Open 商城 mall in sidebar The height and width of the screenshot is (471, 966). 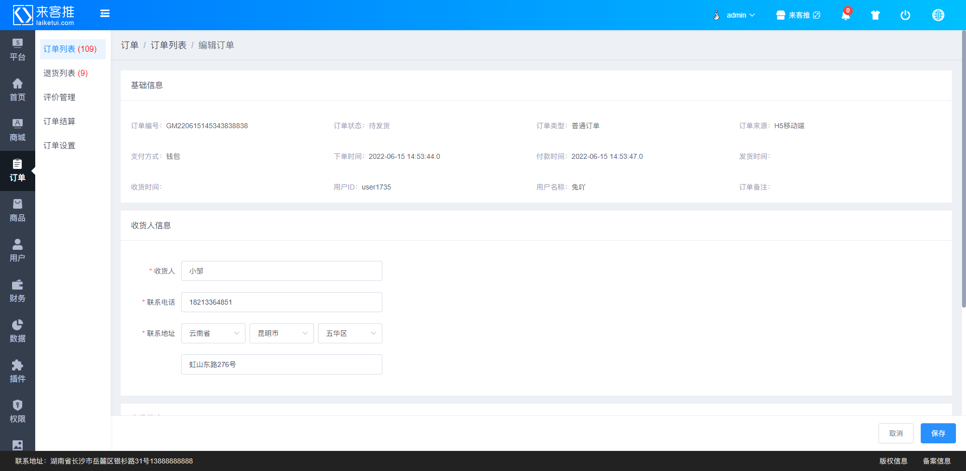18,130
